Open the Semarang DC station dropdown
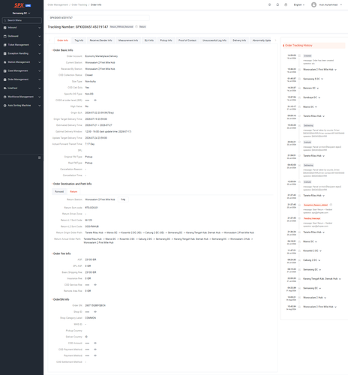The height and width of the screenshot is (375, 348). [x=22, y=13]
